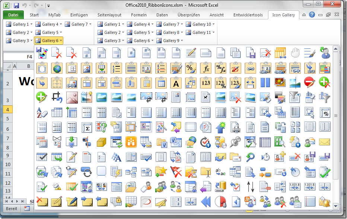Click the gallery scrollbar up arrow

click(336, 48)
